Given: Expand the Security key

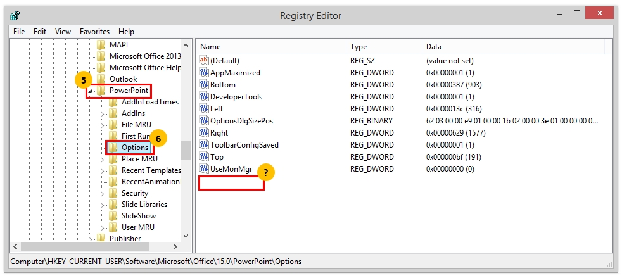Looking at the screenshot, I should pos(102,194).
